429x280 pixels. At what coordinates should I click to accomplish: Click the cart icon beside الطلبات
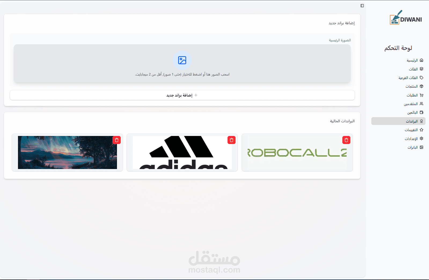[421, 95]
